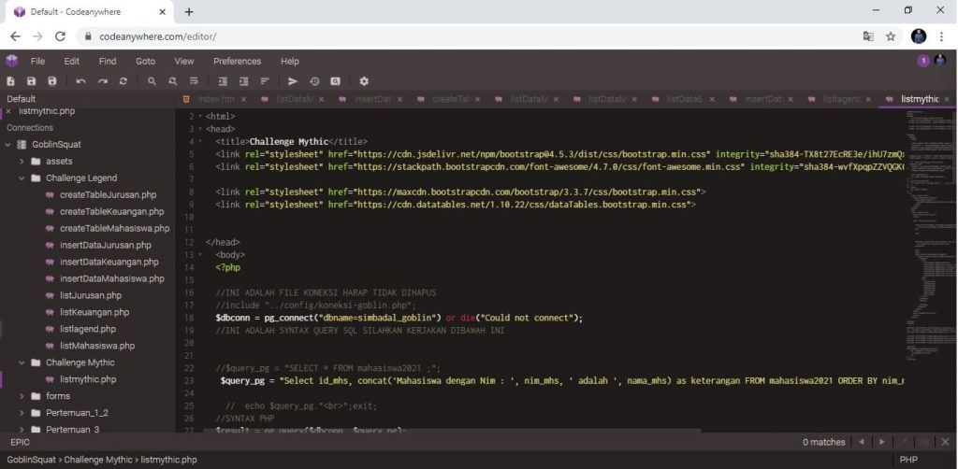Click the new file icon in toolbar

pyautogui.click(x=11, y=81)
